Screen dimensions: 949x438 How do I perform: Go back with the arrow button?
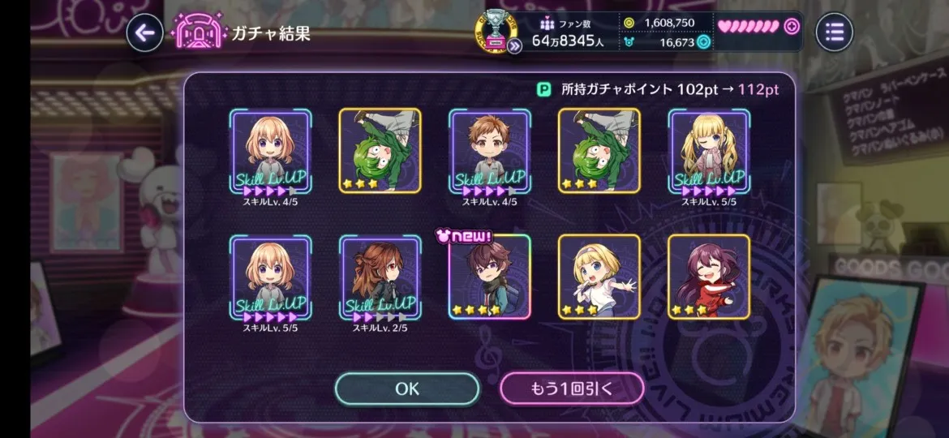[x=144, y=32]
